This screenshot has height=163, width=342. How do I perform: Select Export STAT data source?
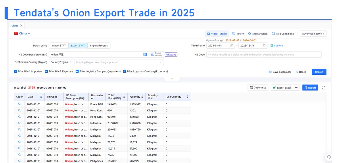click(x=78, y=46)
